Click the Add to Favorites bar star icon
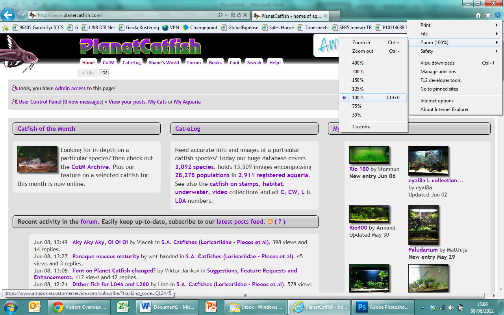The width and height of the screenshot is (504, 315). coord(6,28)
